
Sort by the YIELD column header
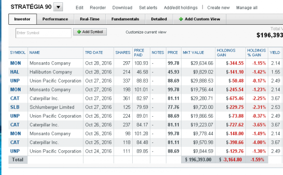[x=275, y=52]
